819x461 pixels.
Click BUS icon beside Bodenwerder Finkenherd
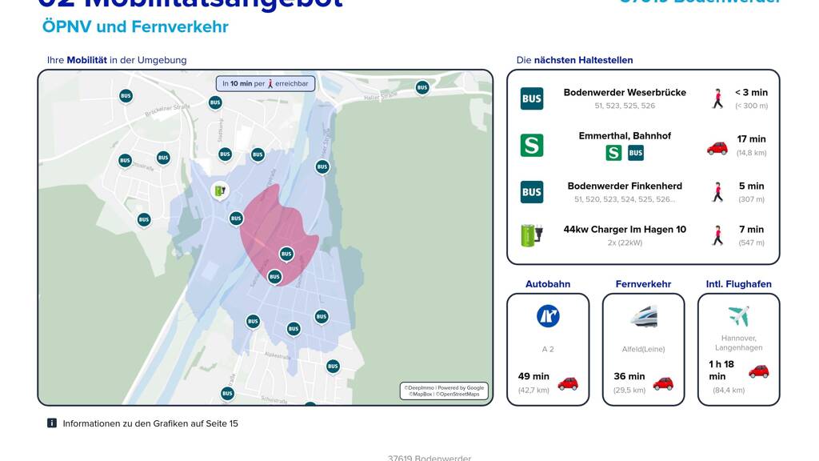coord(532,192)
